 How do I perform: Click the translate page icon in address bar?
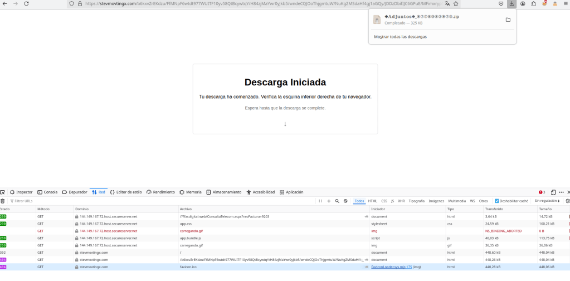[447, 3]
